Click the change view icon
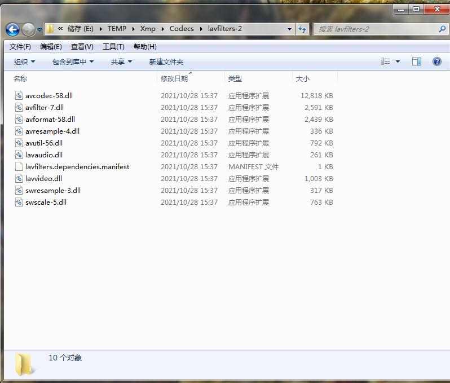The height and width of the screenshot is (383, 450). tap(386, 61)
